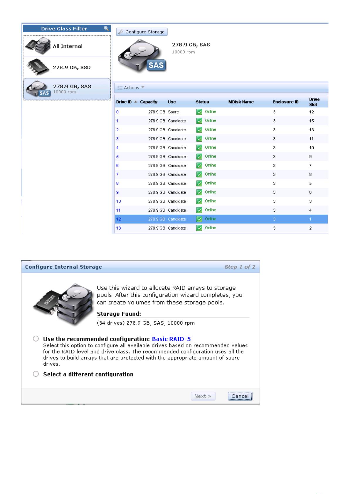Click Online status text for drive 9

click(210, 192)
